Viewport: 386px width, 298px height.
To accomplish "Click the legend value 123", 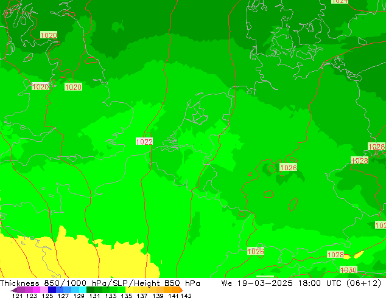I will [31, 296].
